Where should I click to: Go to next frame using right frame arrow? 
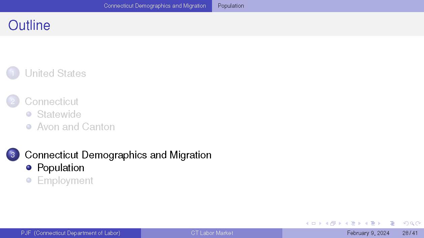click(340, 224)
